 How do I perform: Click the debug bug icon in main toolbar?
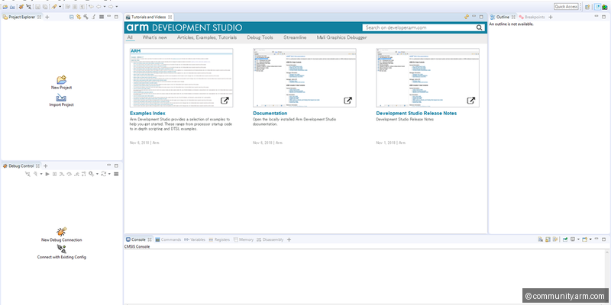21,7
